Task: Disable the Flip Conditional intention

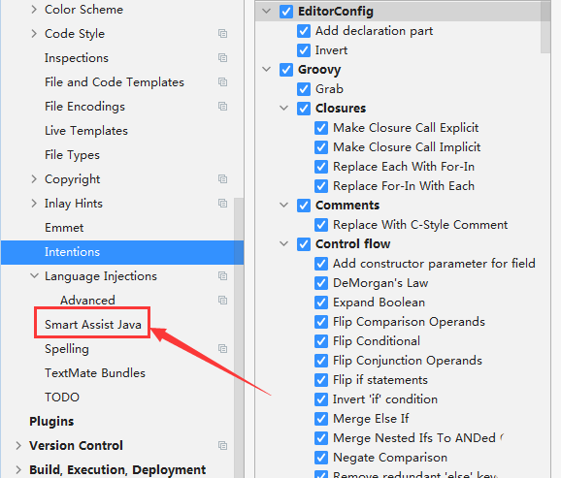Action: pyautogui.click(x=321, y=341)
